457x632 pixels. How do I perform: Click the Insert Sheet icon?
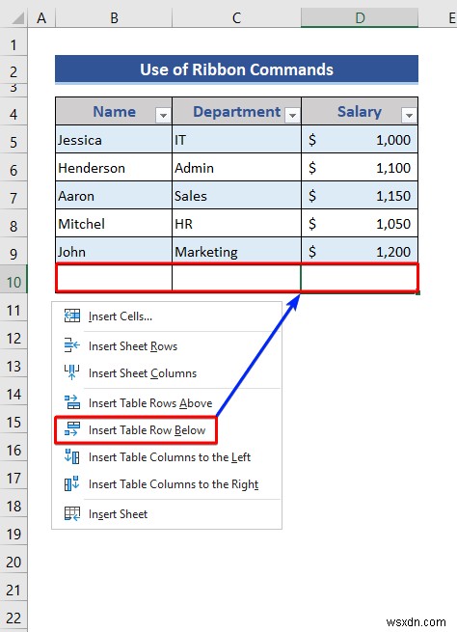[x=72, y=513]
